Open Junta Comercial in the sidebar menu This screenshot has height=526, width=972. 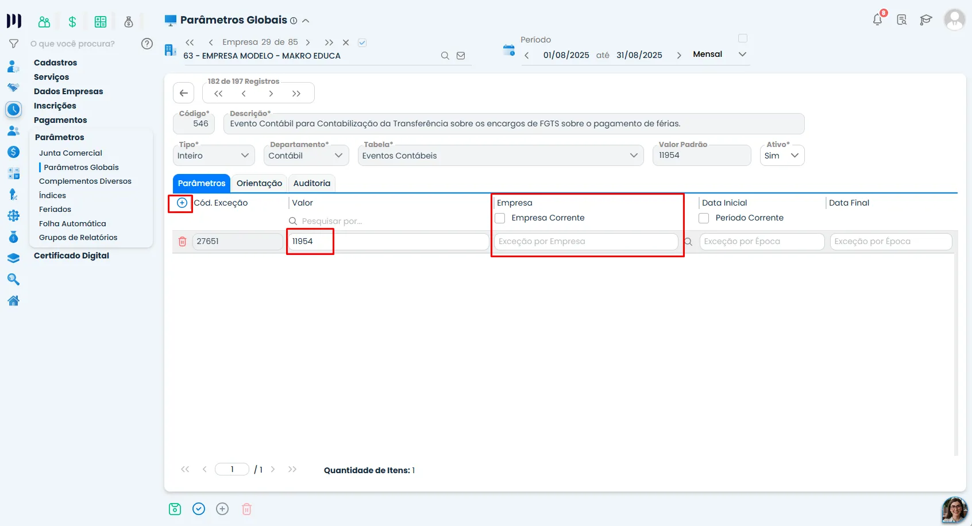pos(71,153)
